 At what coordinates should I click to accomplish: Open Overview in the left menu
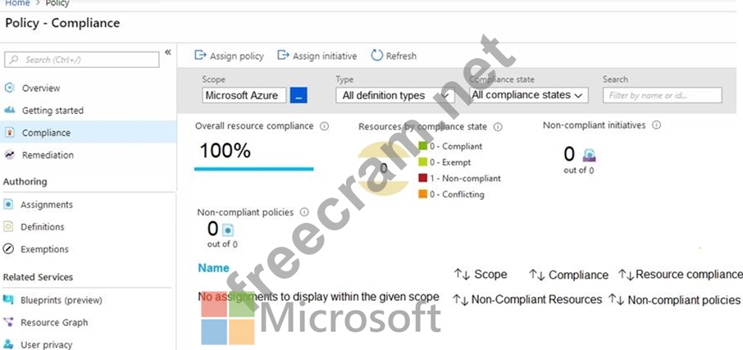pos(40,88)
